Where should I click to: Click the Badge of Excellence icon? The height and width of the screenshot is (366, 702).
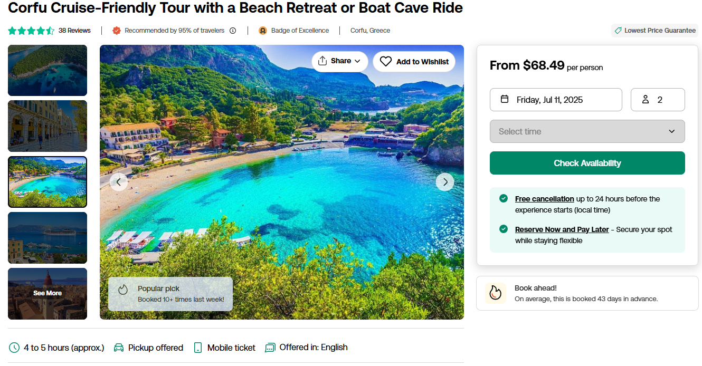click(x=263, y=31)
